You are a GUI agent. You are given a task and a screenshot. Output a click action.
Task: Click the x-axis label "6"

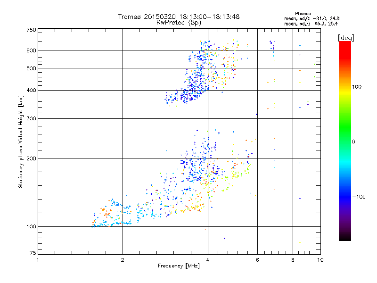[257, 260]
